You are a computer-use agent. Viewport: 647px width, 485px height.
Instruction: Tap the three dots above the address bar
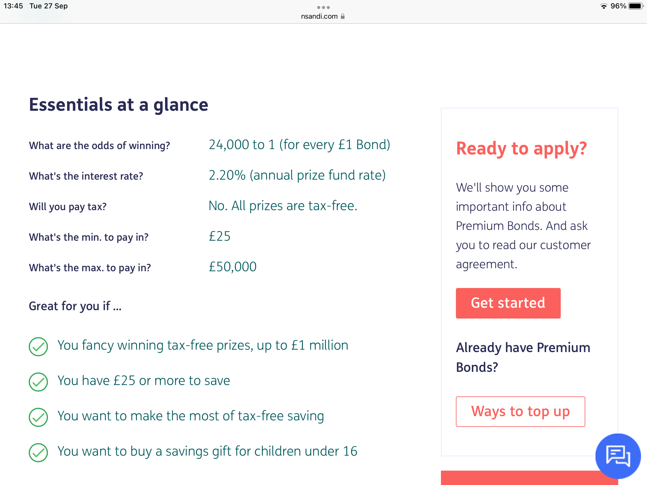323,7
